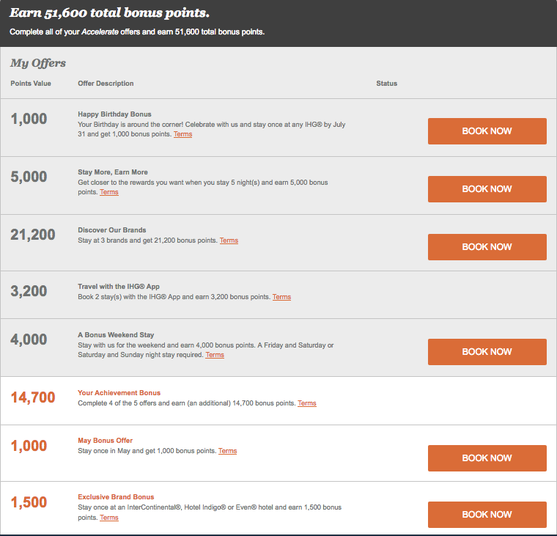
Task: Open Terms for Happy Birthday Bonus
Action: 182,135
